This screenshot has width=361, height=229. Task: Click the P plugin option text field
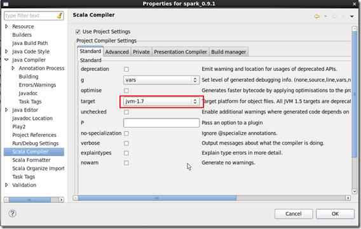click(161, 122)
